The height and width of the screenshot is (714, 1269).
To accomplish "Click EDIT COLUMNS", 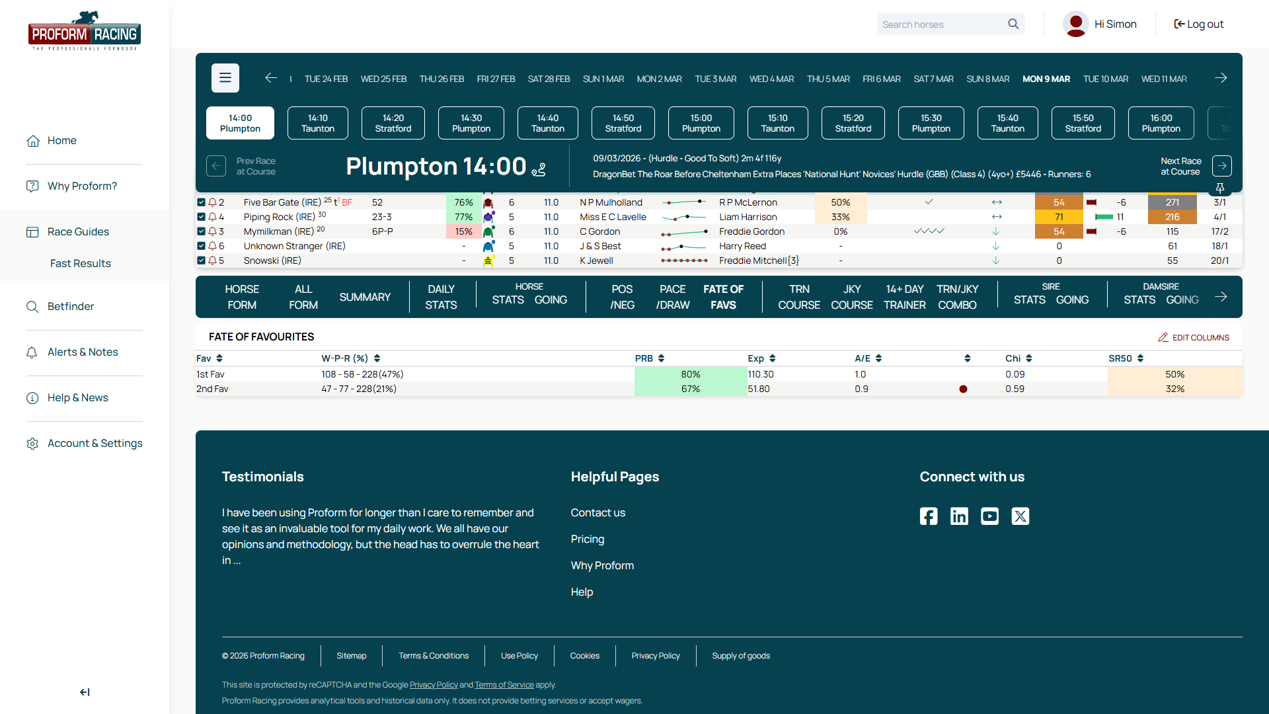I will click(x=1194, y=337).
